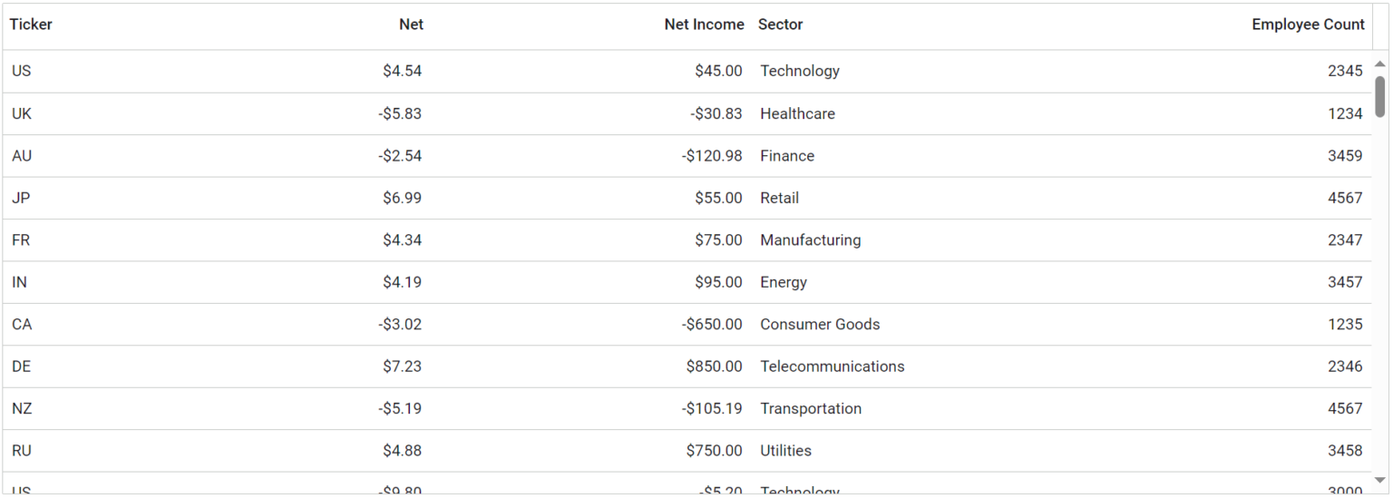Click the scroll down arrow of the grid
1393x498 pixels.
click(1380, 480)
